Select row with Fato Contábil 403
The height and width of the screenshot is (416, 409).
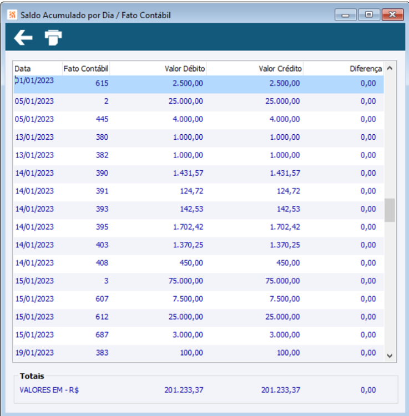tap(199, 246)
